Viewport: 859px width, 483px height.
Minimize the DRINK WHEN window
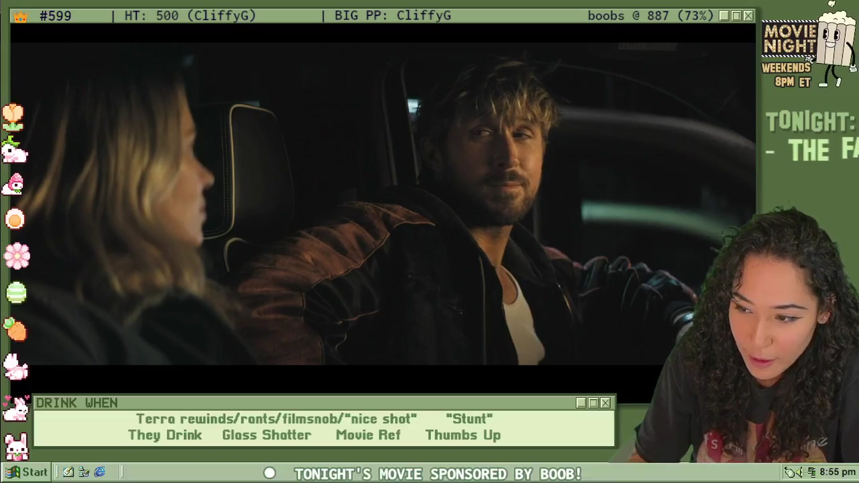(x=581, y=403)
